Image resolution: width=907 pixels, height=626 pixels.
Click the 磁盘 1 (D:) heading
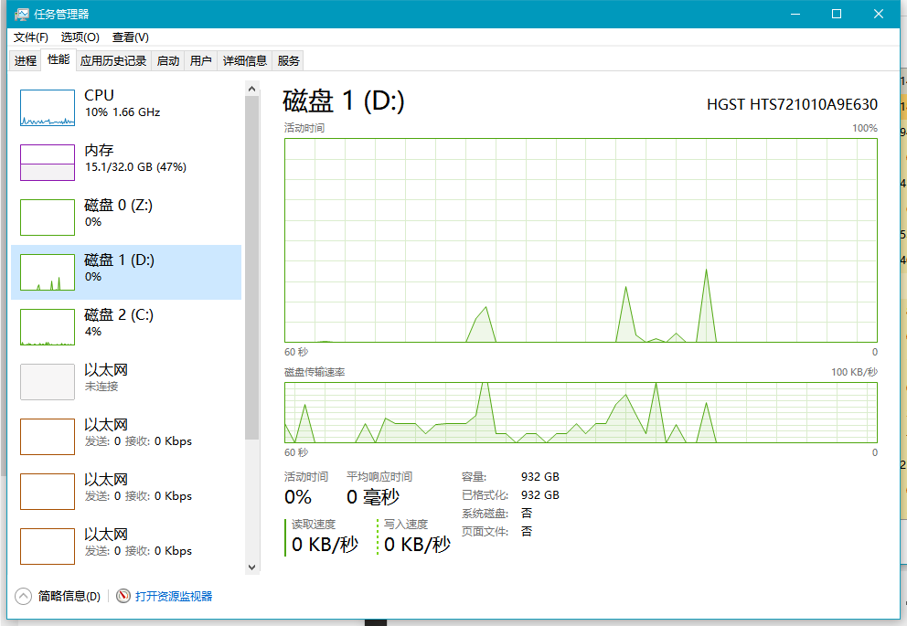click(344, 101)
